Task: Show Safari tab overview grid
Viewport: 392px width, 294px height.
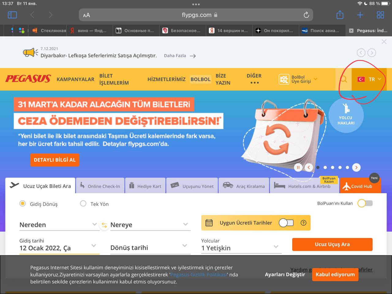Action: (380, 15)
